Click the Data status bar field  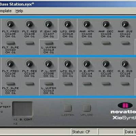[x=130, y=132]
